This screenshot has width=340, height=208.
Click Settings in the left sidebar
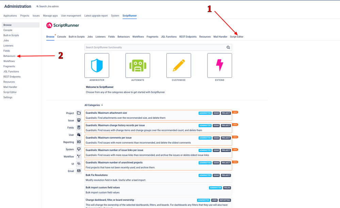pyautogui.click(x=8, y=97)
